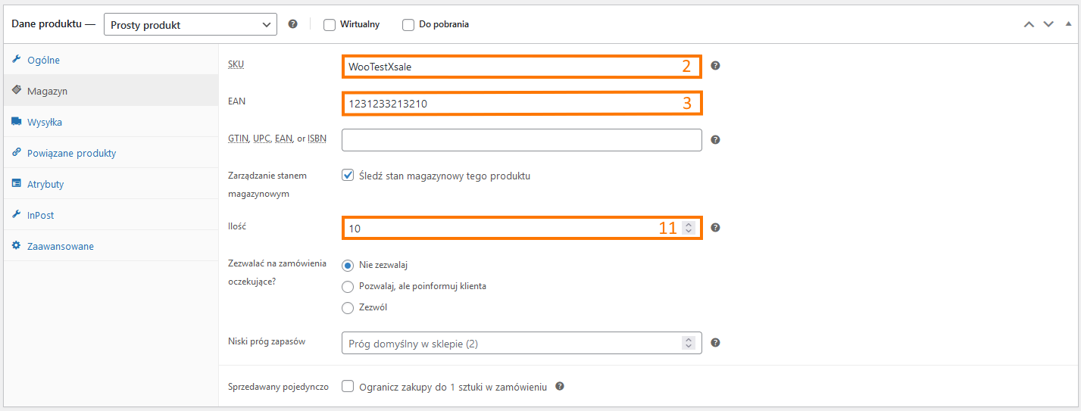Screen dimensions: 1081x411
Task: Select Pozwalaj, ale poinformuj klienta option
Action: (348, 286)
